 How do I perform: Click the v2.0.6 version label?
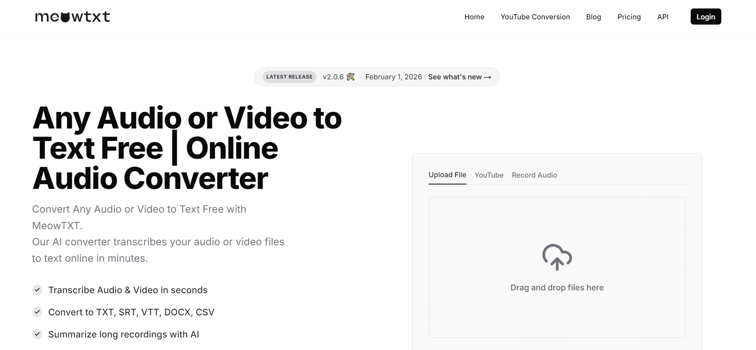click(x=333, y=77)
